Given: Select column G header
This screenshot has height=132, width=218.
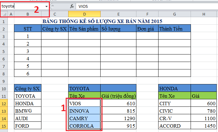Looking at the screenshot, I should 174,14.
